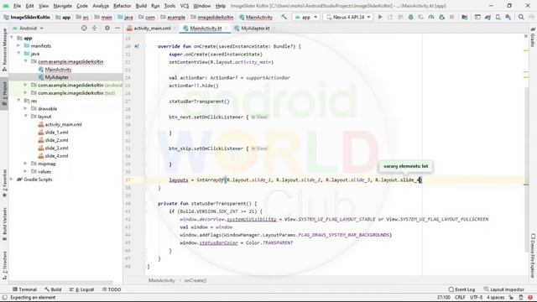Viewport: 537px width, 302px height.
Task: Open the Refactor menu
Action: pos(122,6)
